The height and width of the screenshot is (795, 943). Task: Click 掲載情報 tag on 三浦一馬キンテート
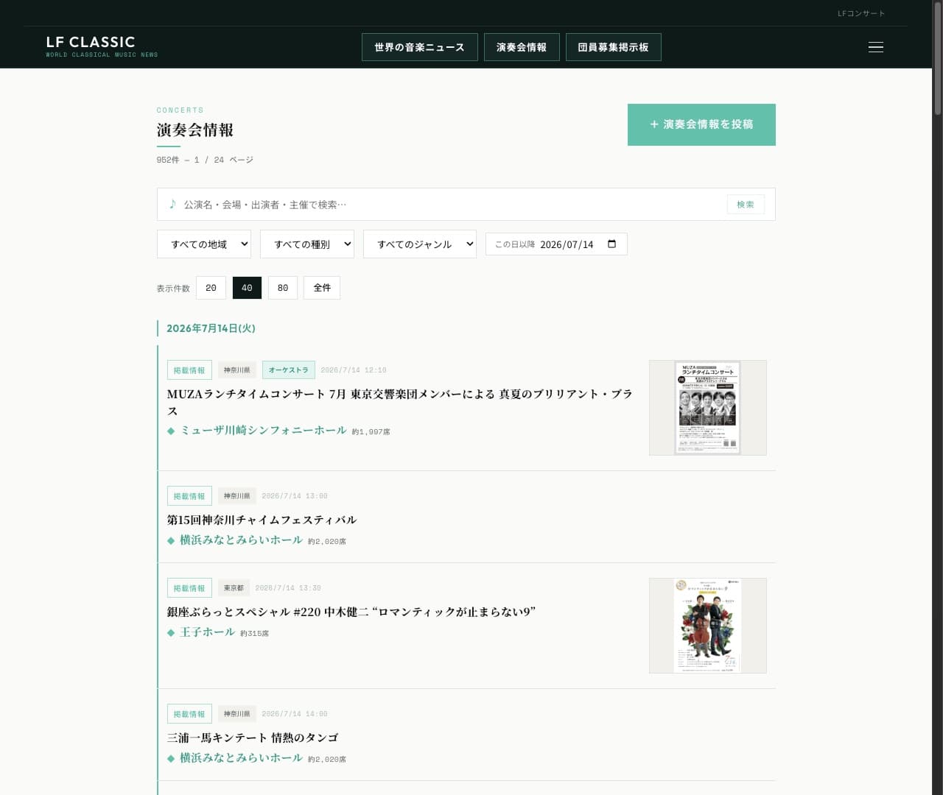point(189,714)
